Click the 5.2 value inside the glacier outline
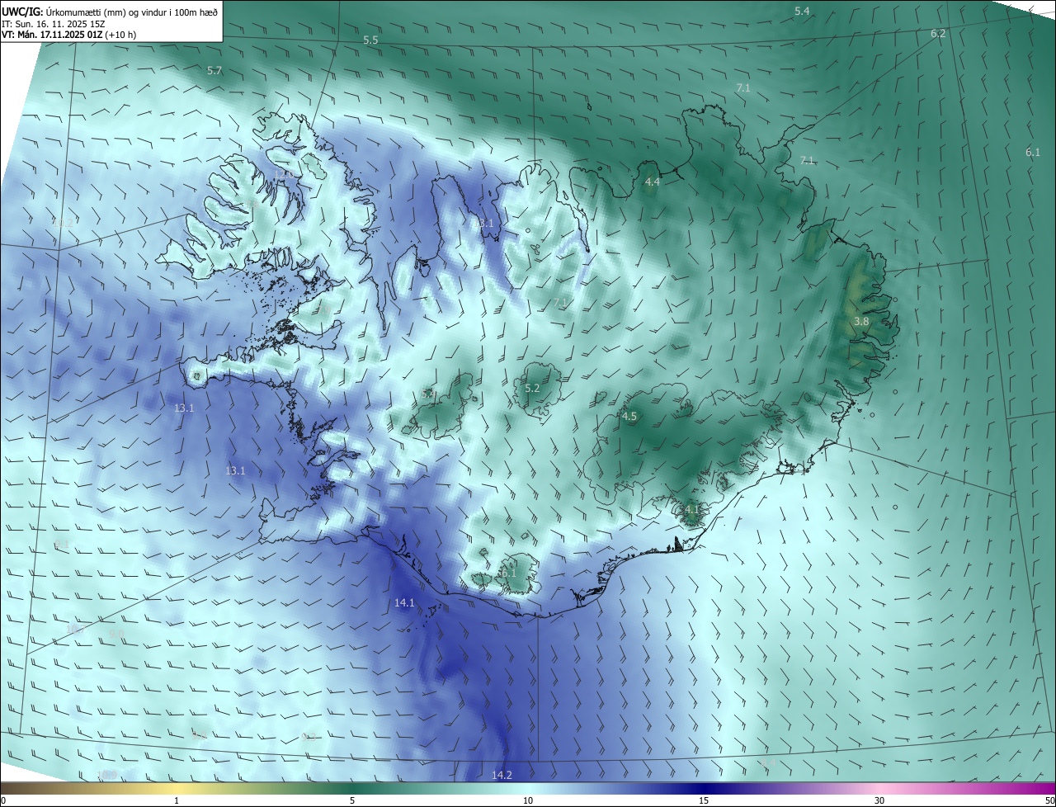This screenshot has height=807, width=1056. pos(532,389)
